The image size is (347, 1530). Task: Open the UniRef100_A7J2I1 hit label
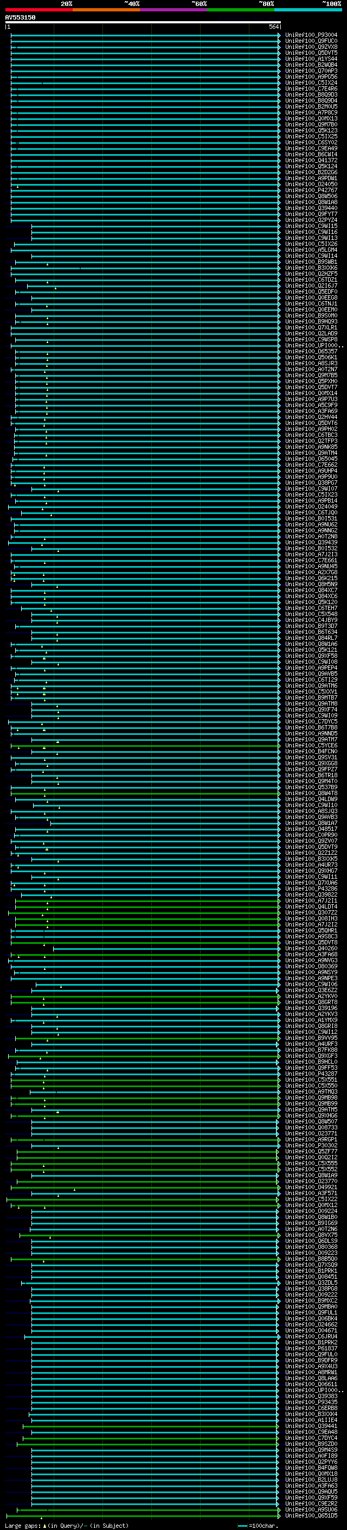click(311, 900)
